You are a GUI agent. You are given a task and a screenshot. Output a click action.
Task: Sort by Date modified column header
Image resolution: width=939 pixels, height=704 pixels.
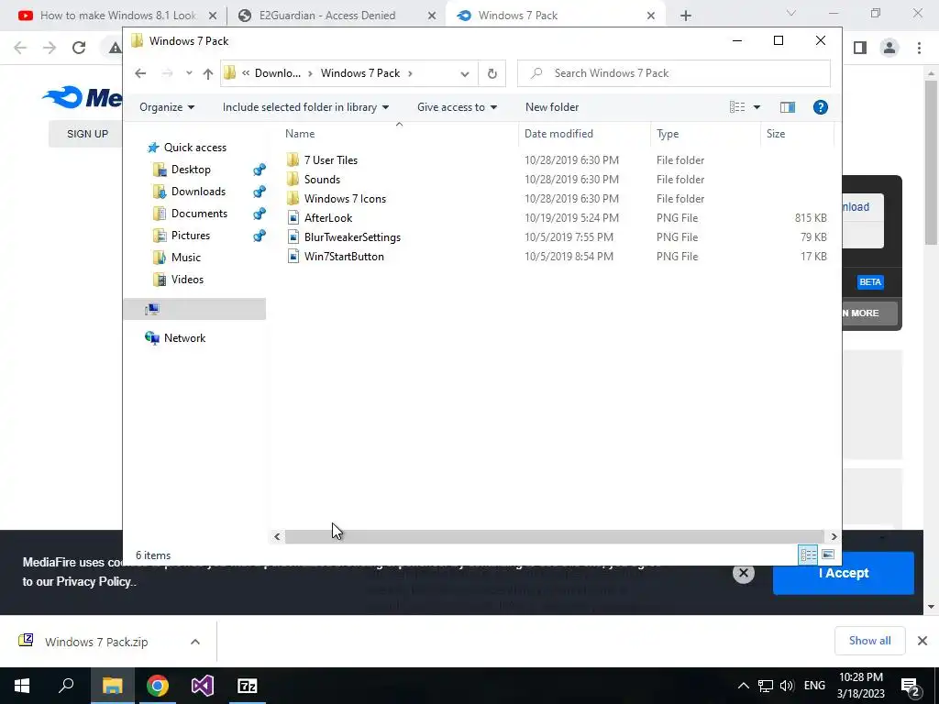[584, 134]
